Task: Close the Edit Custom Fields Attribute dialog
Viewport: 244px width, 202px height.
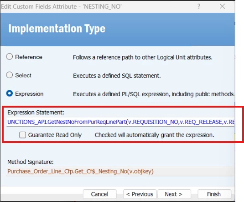Action: coord(222,6)
